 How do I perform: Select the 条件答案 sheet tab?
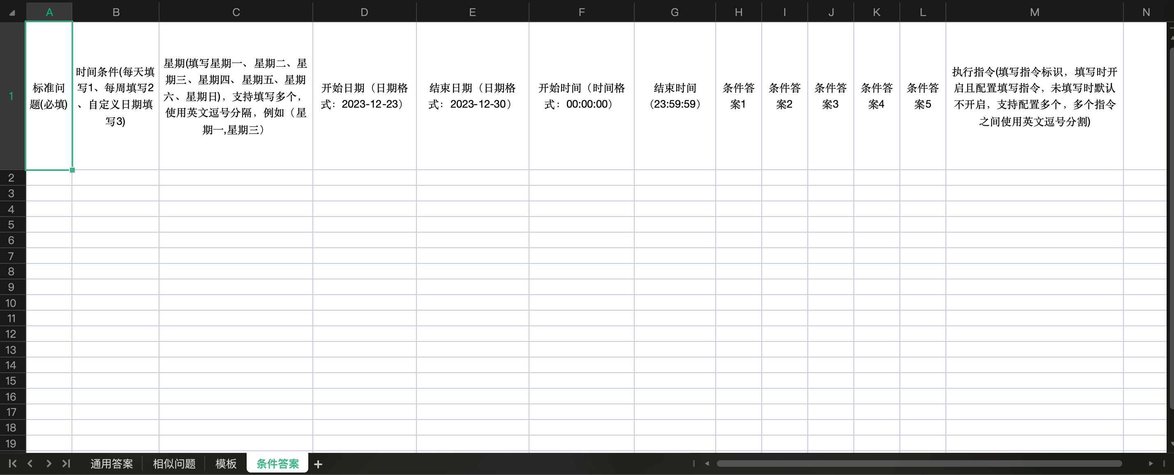point(277,463)
